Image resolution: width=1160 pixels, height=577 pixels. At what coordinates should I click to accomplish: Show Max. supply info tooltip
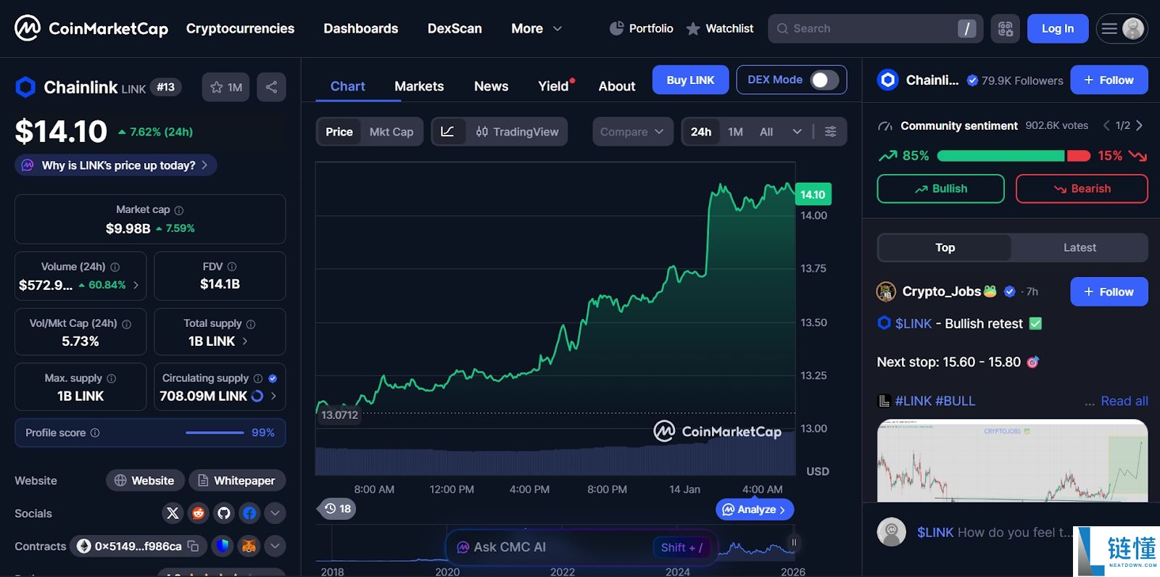[111, 378]
